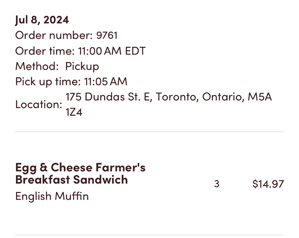299x238 pixels.
Task: Click the divider below the location
Action: tap(149, 131)
